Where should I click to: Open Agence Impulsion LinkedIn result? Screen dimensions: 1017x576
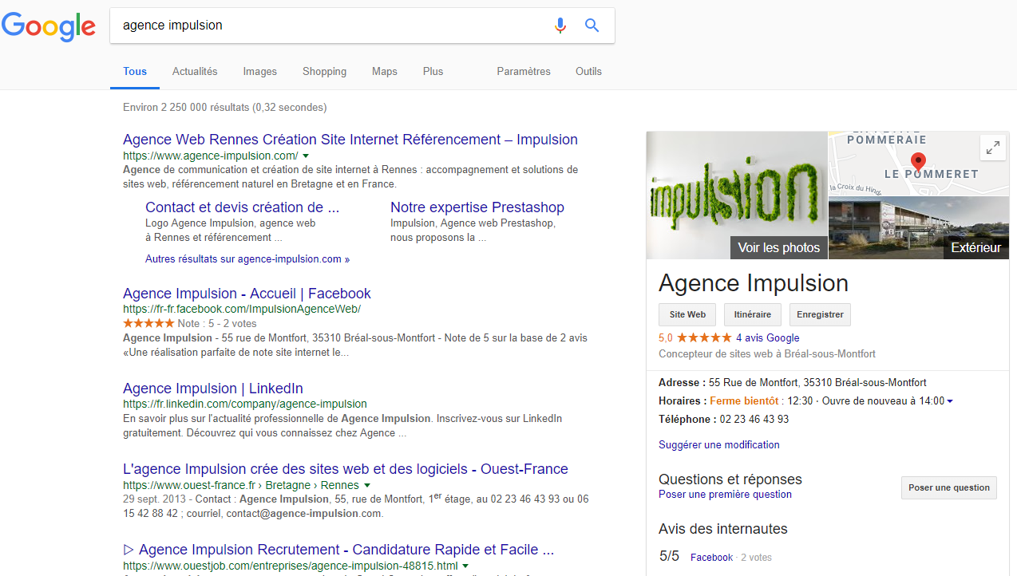tap(212, 389)
